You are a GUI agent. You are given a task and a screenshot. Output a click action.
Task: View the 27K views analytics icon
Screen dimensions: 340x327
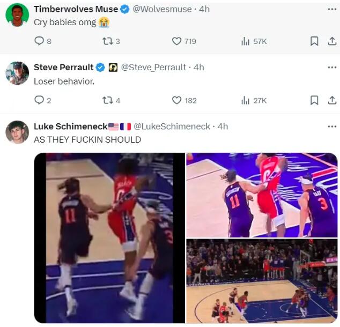246,100
